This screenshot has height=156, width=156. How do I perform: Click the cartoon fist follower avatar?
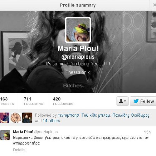pyautogui.click(x=16, y=118)
